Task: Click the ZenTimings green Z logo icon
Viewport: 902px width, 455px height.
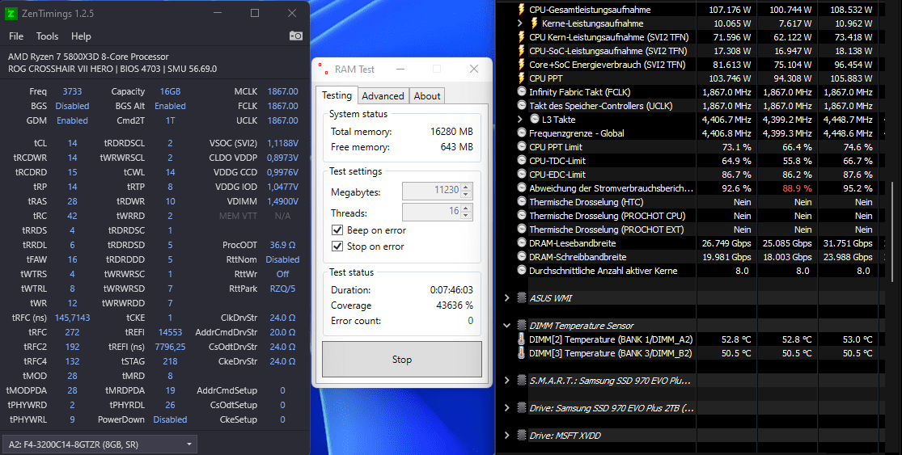Action: coord(11,13)
